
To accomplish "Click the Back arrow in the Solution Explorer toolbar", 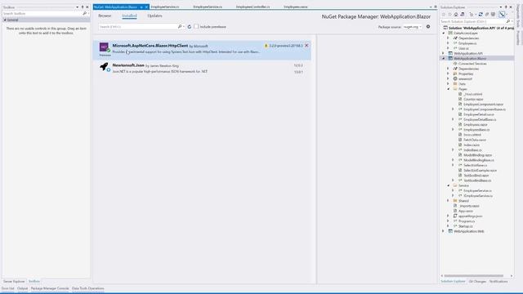I will click(443, 15).
